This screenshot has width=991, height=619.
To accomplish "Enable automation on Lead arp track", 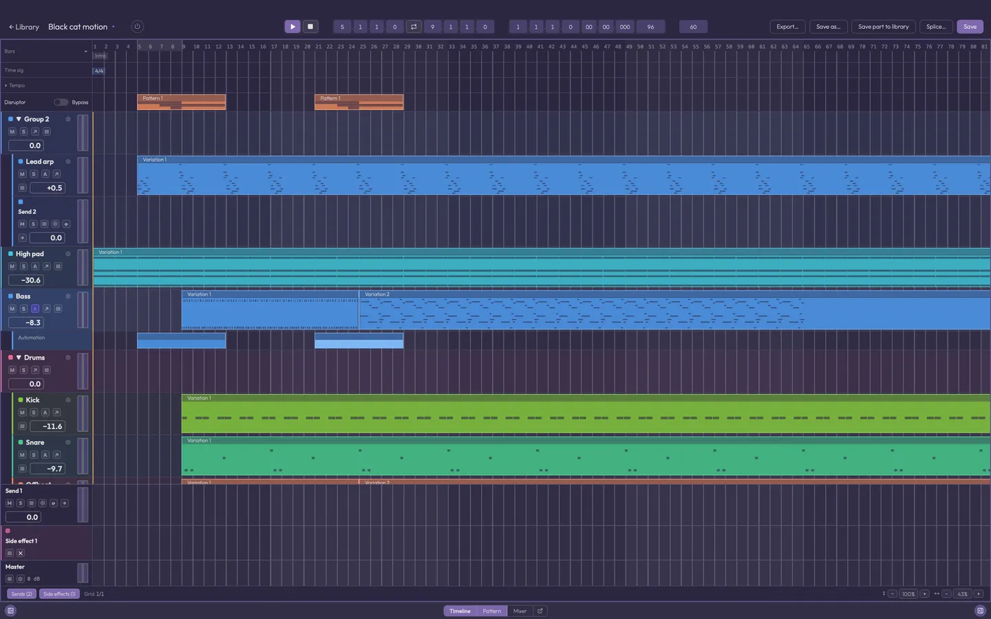I will pos(45,174).
